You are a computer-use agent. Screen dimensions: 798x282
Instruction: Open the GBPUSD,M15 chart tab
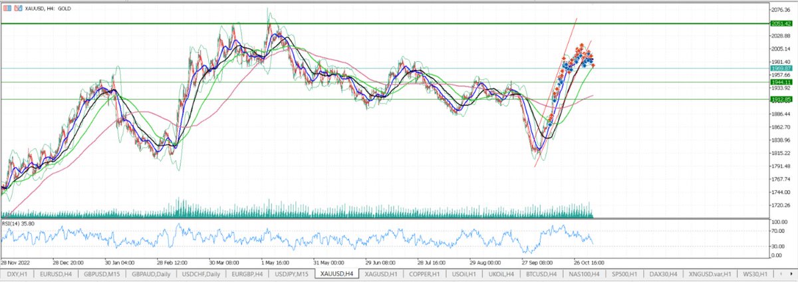pyautogui.click(x=102, y=274)
